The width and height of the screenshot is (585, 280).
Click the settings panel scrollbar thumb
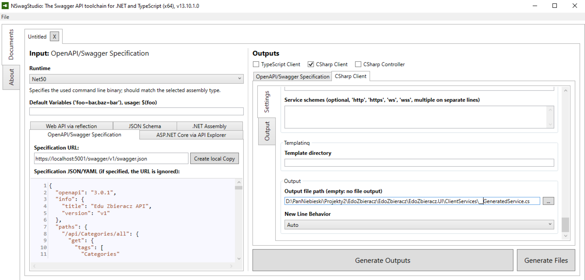point(566,224)
